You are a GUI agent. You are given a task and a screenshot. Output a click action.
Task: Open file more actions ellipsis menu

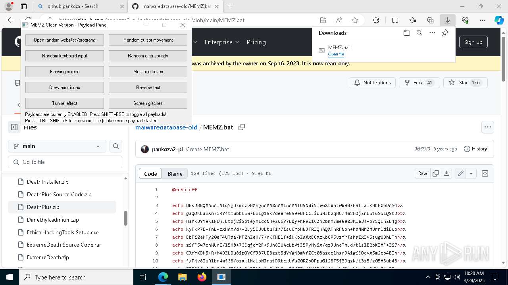(x=487, y=127)
